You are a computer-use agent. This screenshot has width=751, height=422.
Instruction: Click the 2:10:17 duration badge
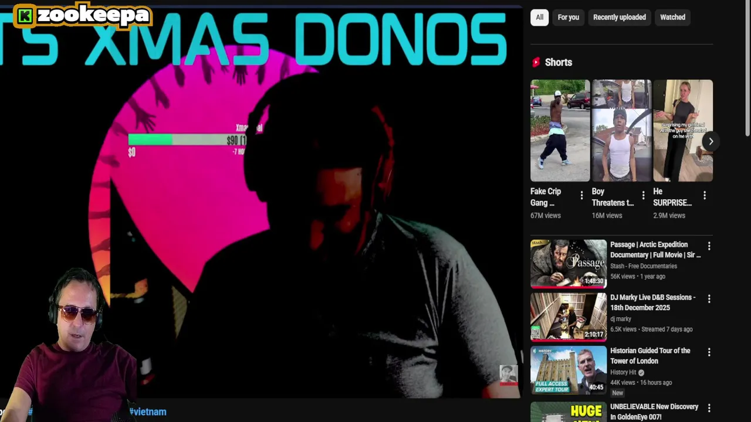pos(594,335)
